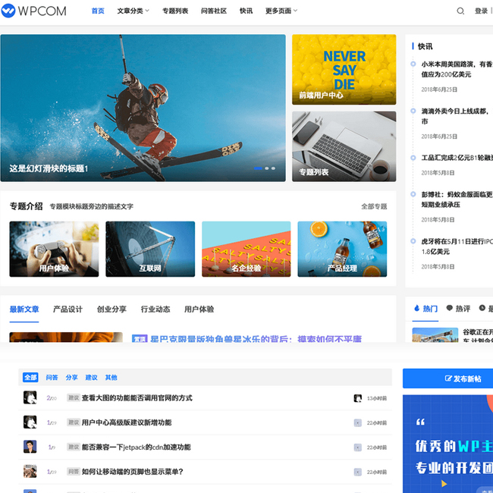This screenshot has height=493, width=493.
Task: Click the 问答 tag on 移动端的页脚 post
Action: click(x=74, y=472)
